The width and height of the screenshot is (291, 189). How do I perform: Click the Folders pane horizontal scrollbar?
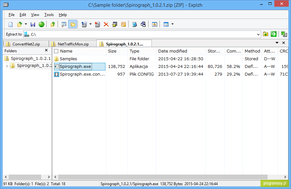(x=25, y=177)
